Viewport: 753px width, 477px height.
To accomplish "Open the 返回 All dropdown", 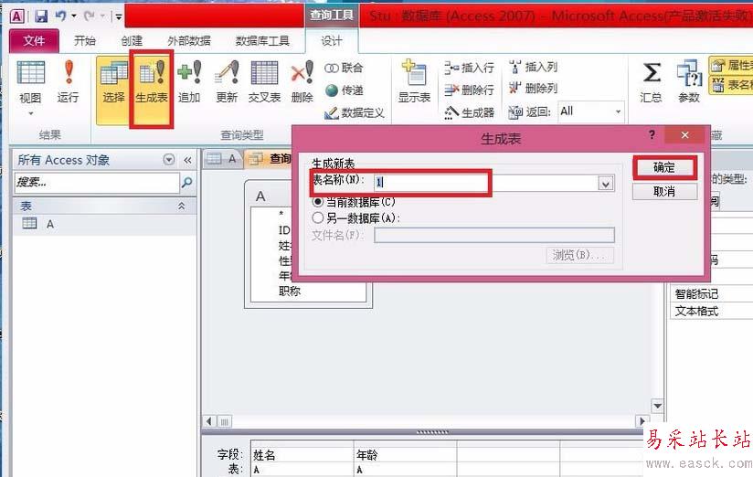I will 619,111.
